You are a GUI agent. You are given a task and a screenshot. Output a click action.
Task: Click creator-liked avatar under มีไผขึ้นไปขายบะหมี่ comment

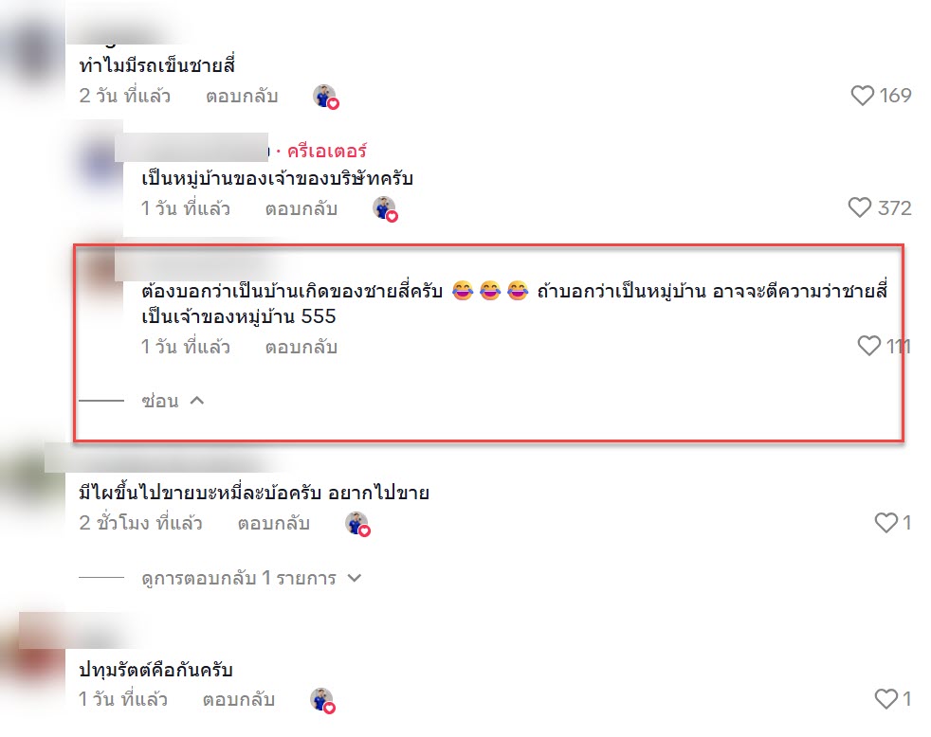tap(357, 523)
